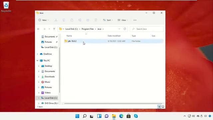Screen dimensions: 213x120
Task: Sort by the Date modified column
Action: pyautogui.click(x=114, y=36)
